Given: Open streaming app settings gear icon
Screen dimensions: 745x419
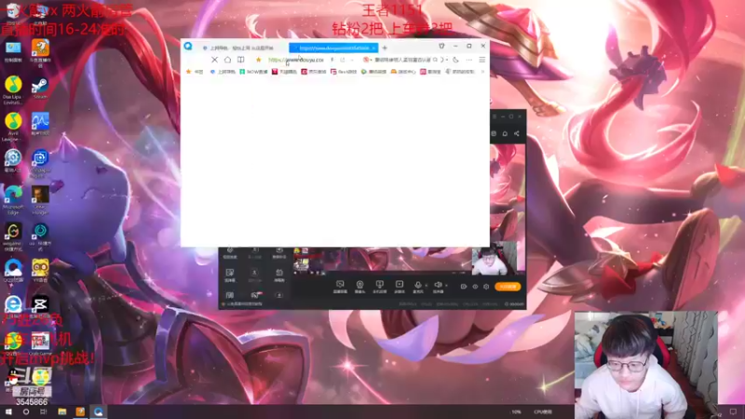Looking at the screenshot, I should 486,287.
